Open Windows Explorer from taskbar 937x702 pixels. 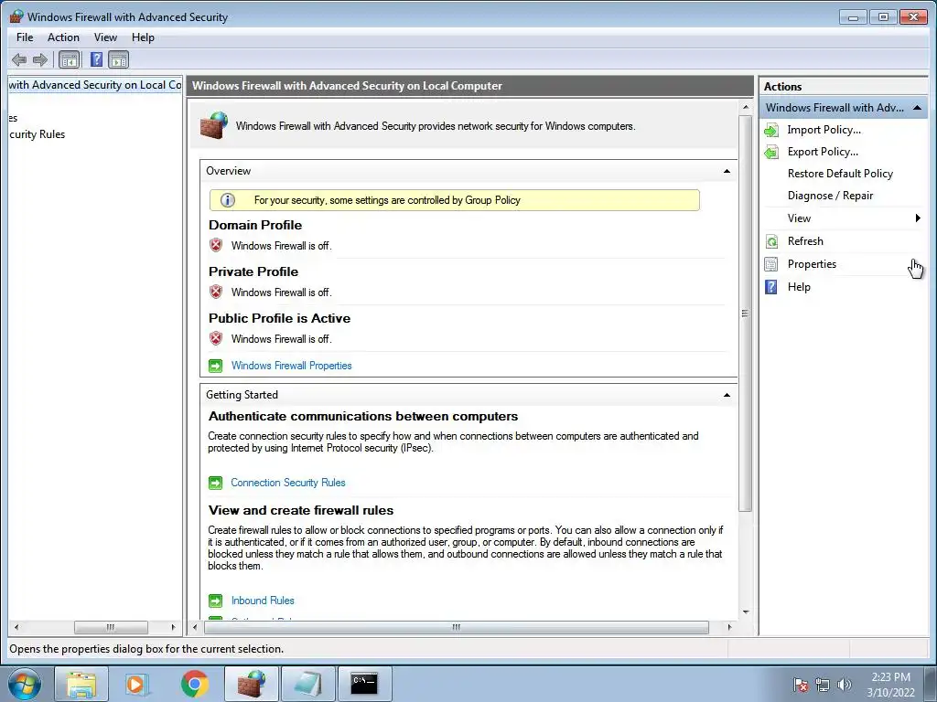coord(81,684)
